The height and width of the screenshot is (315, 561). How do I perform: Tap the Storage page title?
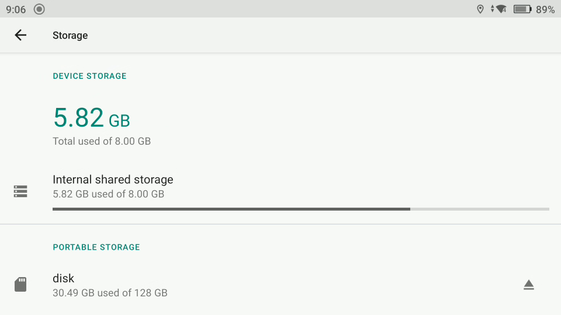(70, 36)
